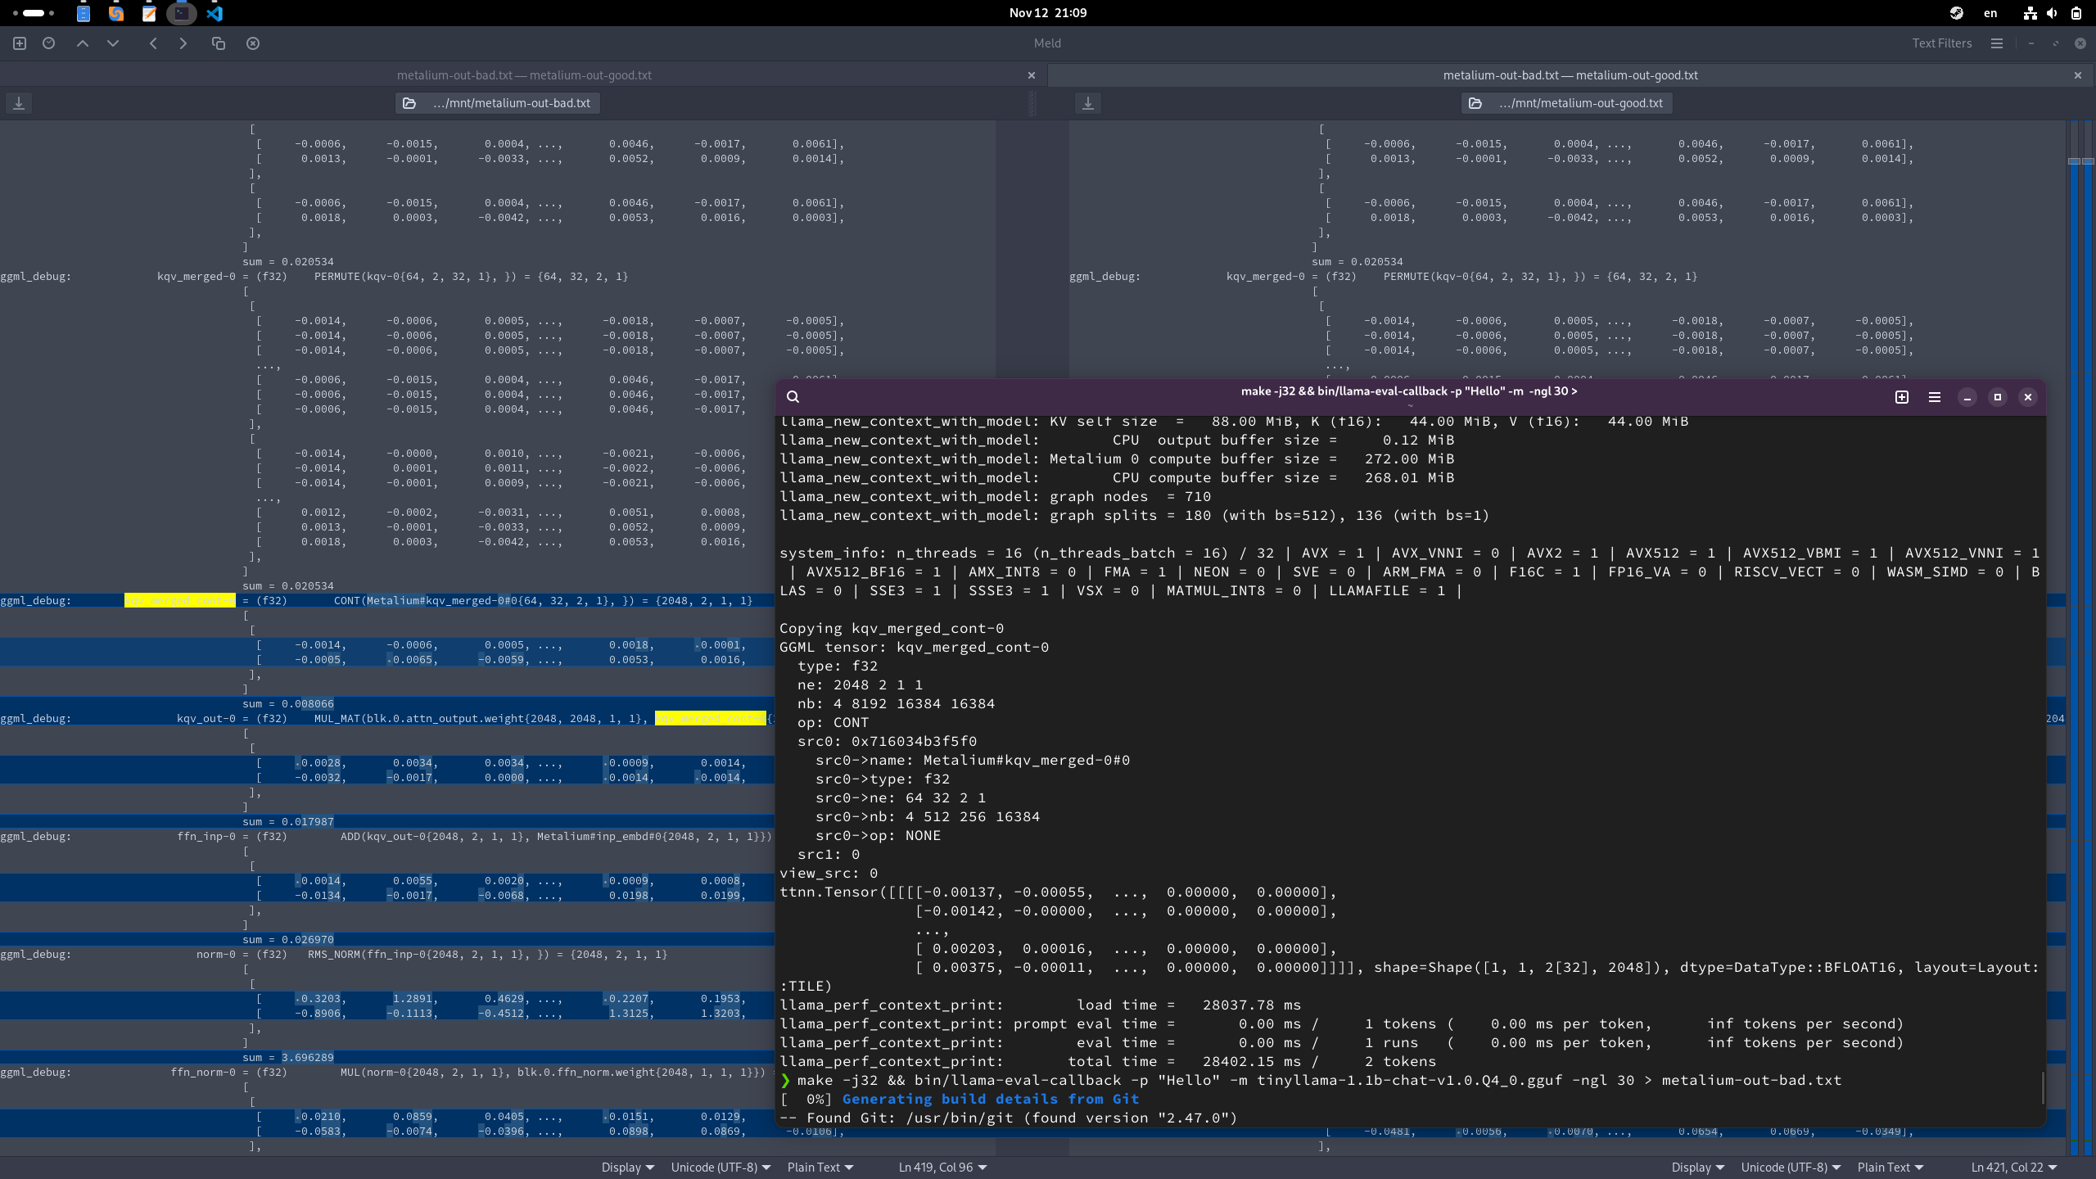This screenshot has height=1179, width=2096.
Task: Click the save icon above left pane
Action: [19, 103]
